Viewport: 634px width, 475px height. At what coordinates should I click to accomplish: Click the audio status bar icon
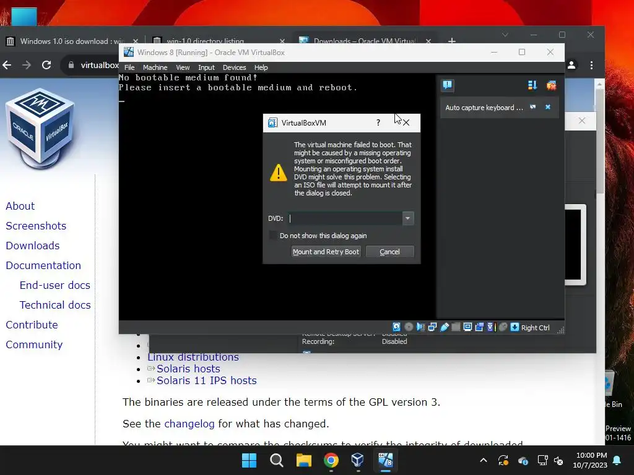(x=420, y=327)
